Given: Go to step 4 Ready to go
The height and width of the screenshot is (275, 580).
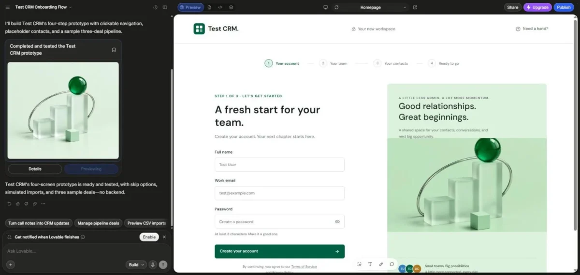Looking at the screenshot, I should click(x=443, y=63).
